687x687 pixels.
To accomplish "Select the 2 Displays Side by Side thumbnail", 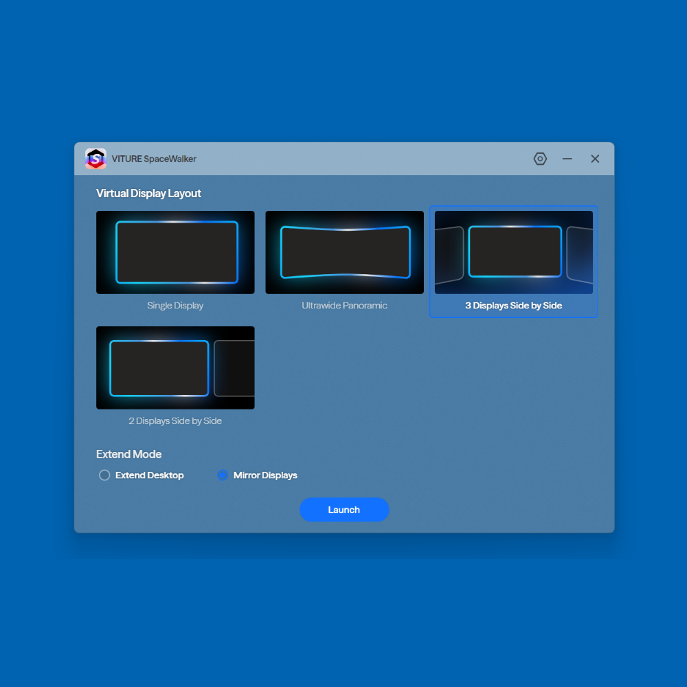I will [x=175, y=368].
